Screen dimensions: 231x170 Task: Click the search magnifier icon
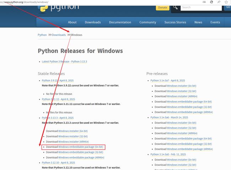point(175,7)
